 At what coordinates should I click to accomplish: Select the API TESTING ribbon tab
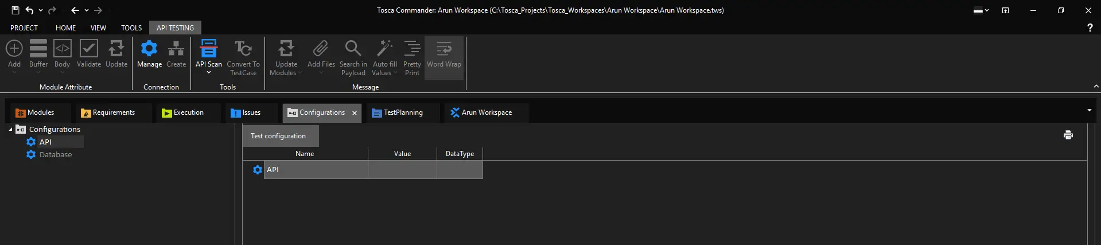coord(175,28)
